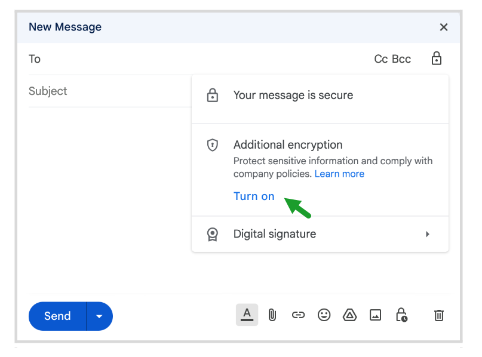482x357 pixels.
Task: Insert a link into the message
Action: point(298,315)
